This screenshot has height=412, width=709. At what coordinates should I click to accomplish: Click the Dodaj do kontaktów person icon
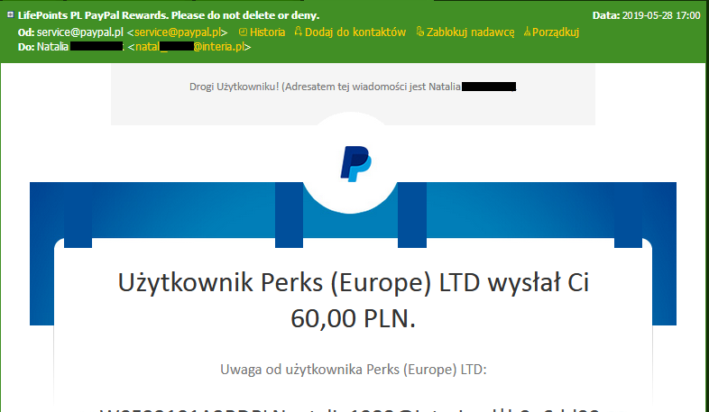pyautogui.click(x=299, y=32)
